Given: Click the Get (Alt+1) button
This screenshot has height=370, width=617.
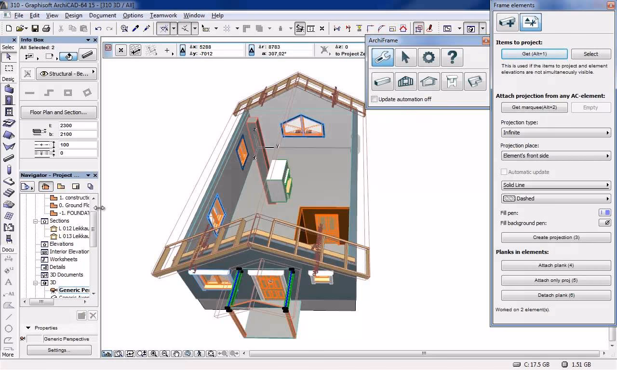Looking at the screenshot, I should tap(535, 54).
